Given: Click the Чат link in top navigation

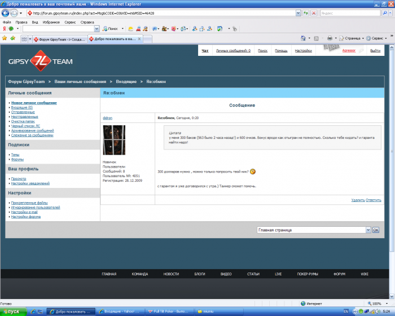Looking at the screenshot, I should click(205, 51).
